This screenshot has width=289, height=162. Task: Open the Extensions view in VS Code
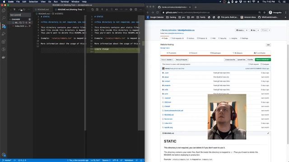coord(4,42)
